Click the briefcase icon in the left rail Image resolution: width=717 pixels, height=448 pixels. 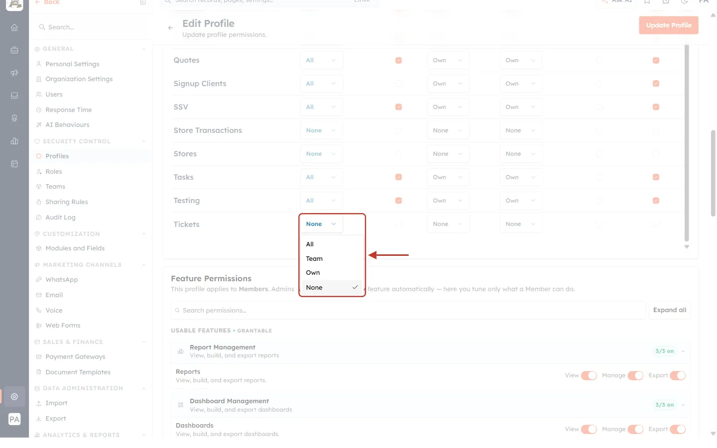click(14, 50)
